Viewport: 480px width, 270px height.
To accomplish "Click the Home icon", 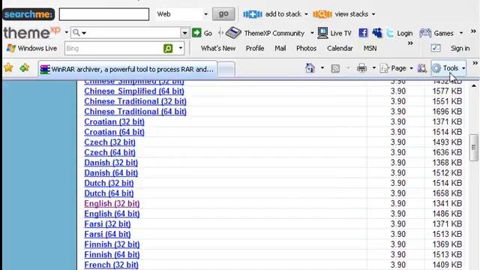I will pyautogui.click(x=310, y=68).
